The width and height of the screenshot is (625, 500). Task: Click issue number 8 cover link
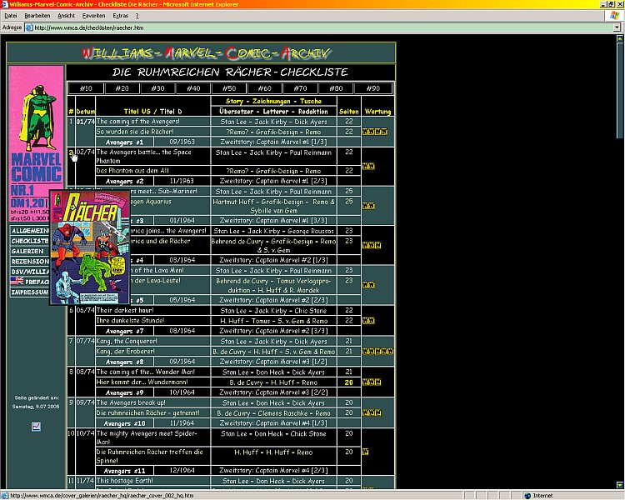coord(71,372)
